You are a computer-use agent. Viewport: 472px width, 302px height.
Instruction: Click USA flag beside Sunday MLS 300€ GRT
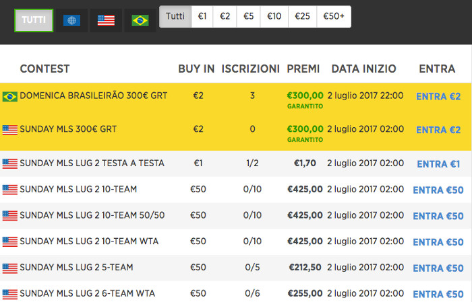10,130
